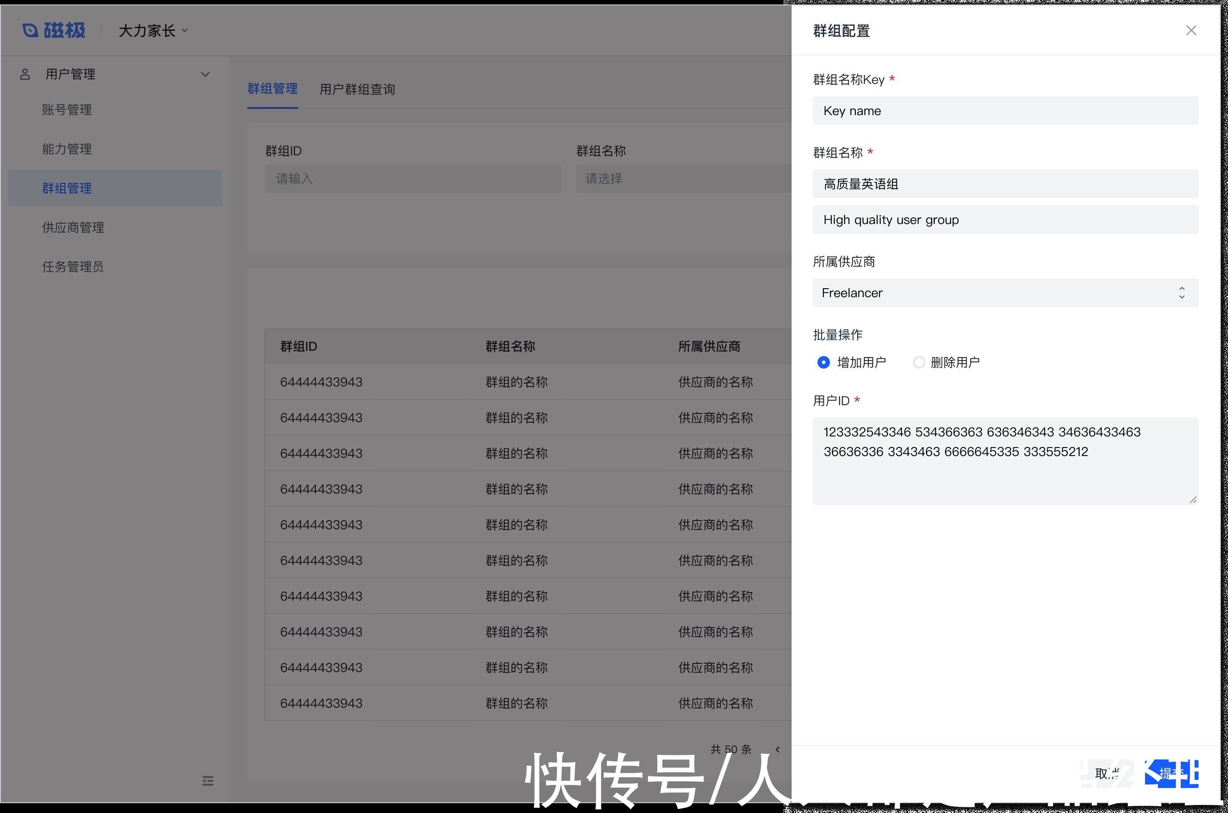1228x813 pixels.
Task: Click 供应商的名称 in the last row
Action: tap(715, 703)
